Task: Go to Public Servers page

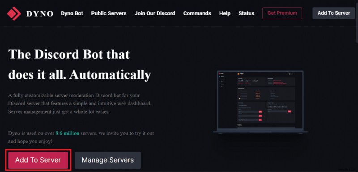Action: (109, 13)
